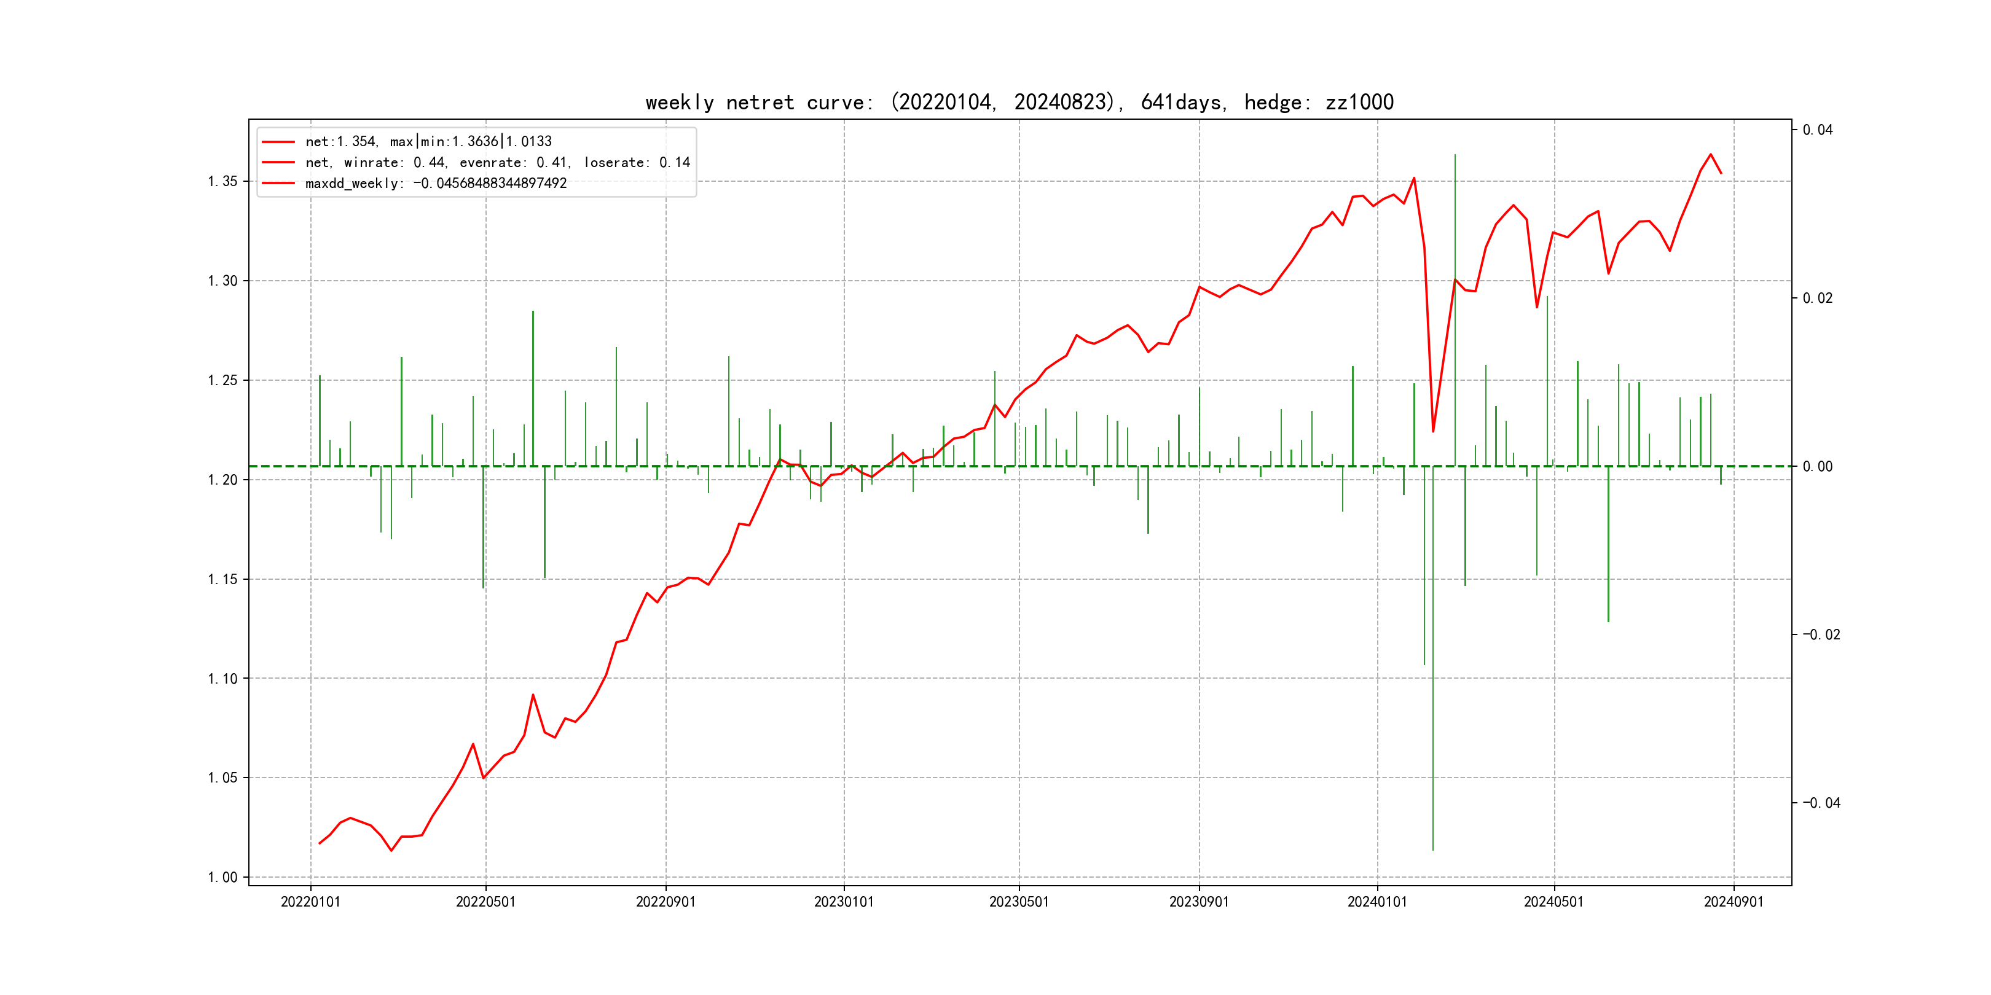Click the chart title 'weekly netret curve'
This screenshot has width=1991, height=995.
pos(1019,102)
